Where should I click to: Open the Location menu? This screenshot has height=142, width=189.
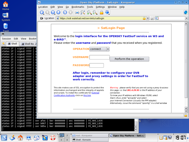pyautogui.click(x=43, y=7)
